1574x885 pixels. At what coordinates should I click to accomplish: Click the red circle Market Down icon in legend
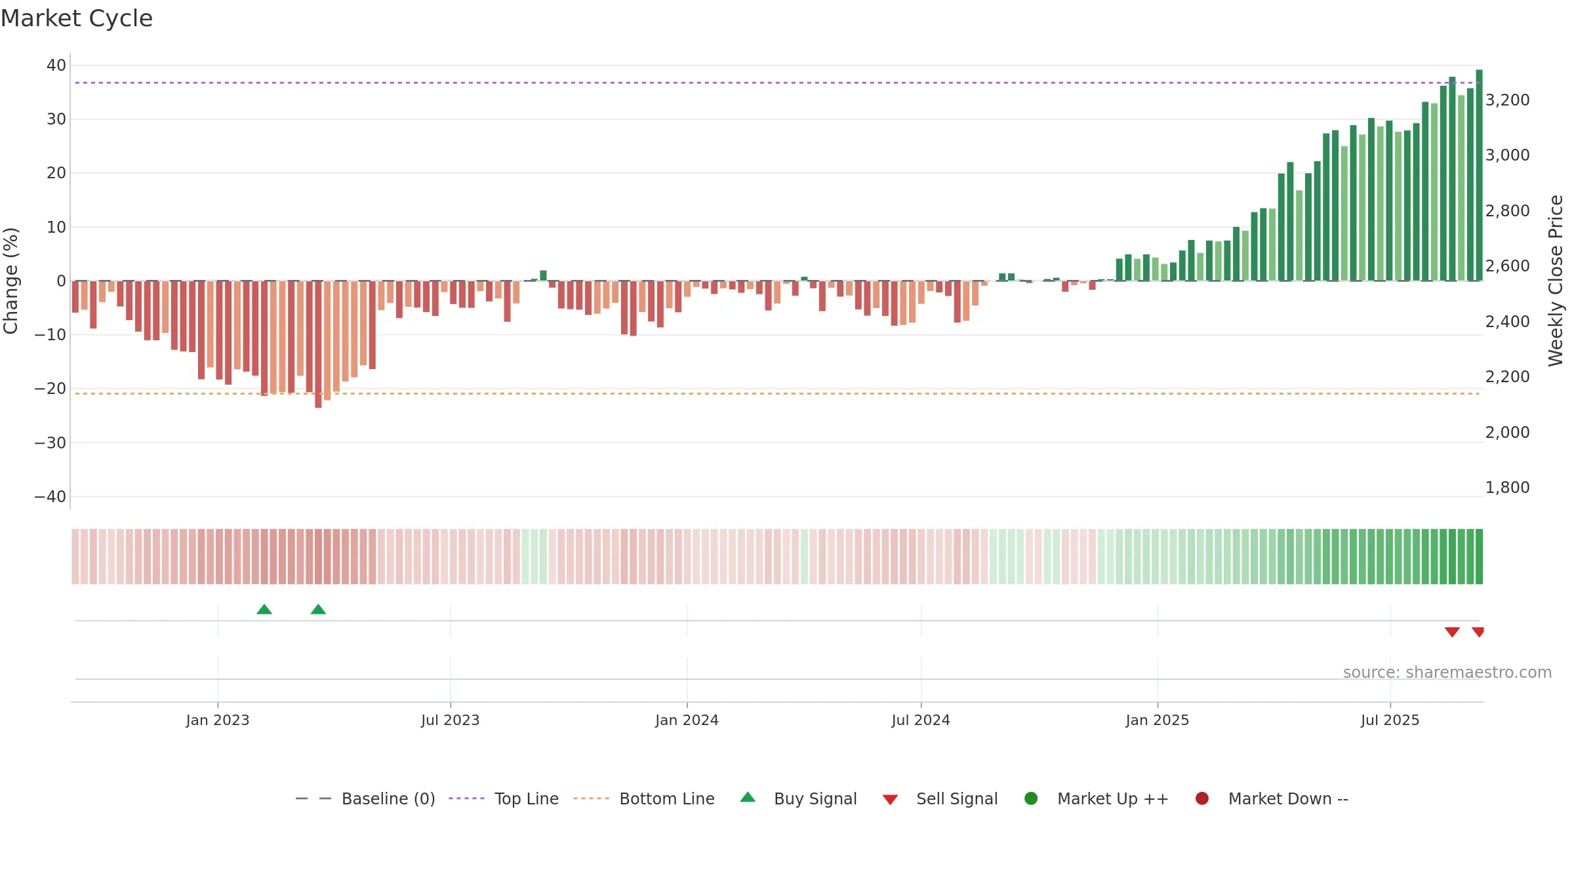coord(1202,798)
